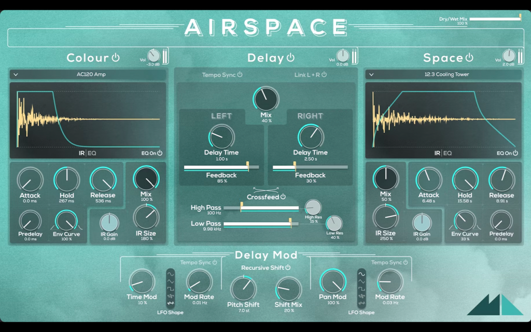Toggle EQ On in Colour panel
Viewport: 531px width, 332px height.
(x=160, y=153)
